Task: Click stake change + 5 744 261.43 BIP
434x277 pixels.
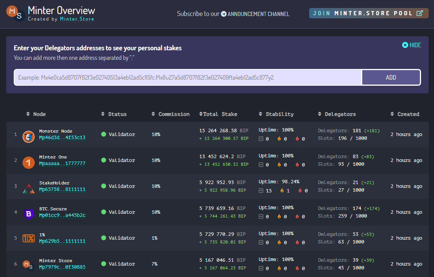Action: click(223, 216)
